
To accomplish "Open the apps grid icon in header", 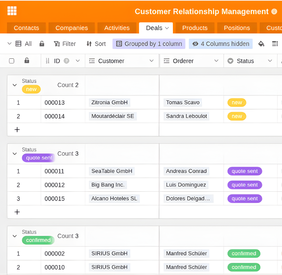I will click(x=12, y=11).
